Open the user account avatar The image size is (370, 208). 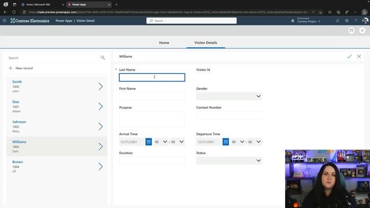[365, 21]
